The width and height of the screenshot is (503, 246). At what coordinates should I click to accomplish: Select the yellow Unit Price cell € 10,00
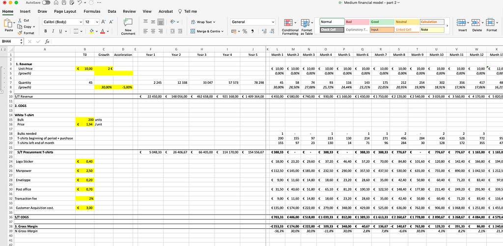84,69
